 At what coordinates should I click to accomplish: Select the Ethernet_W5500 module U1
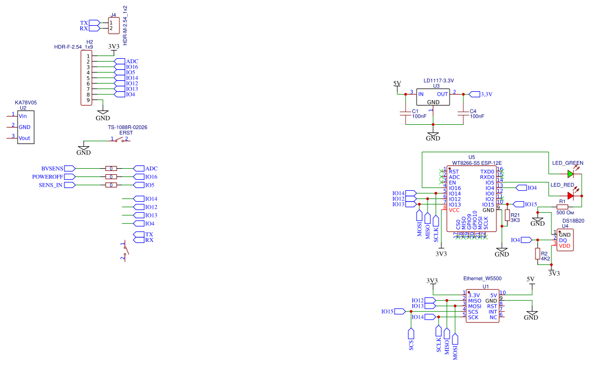[482, 306]
